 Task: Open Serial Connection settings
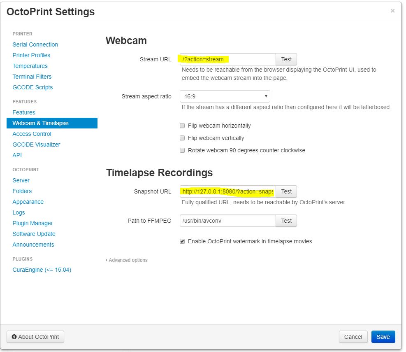pyautogui.click(x=35, y=44)
